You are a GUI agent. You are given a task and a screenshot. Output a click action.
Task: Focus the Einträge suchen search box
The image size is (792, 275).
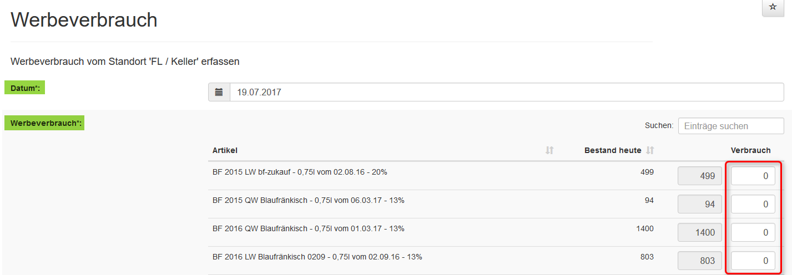pos(730,126)
